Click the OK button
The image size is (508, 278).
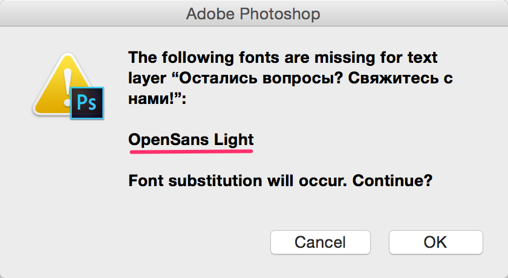coord(435,242)
